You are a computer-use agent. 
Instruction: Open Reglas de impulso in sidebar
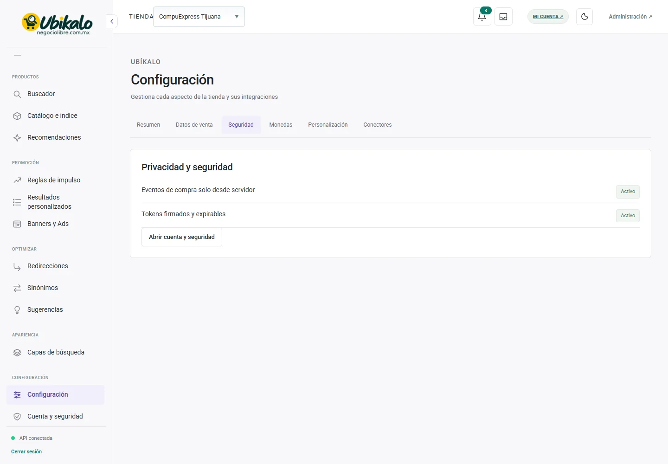pyautogui.click(x=55, y=180)
